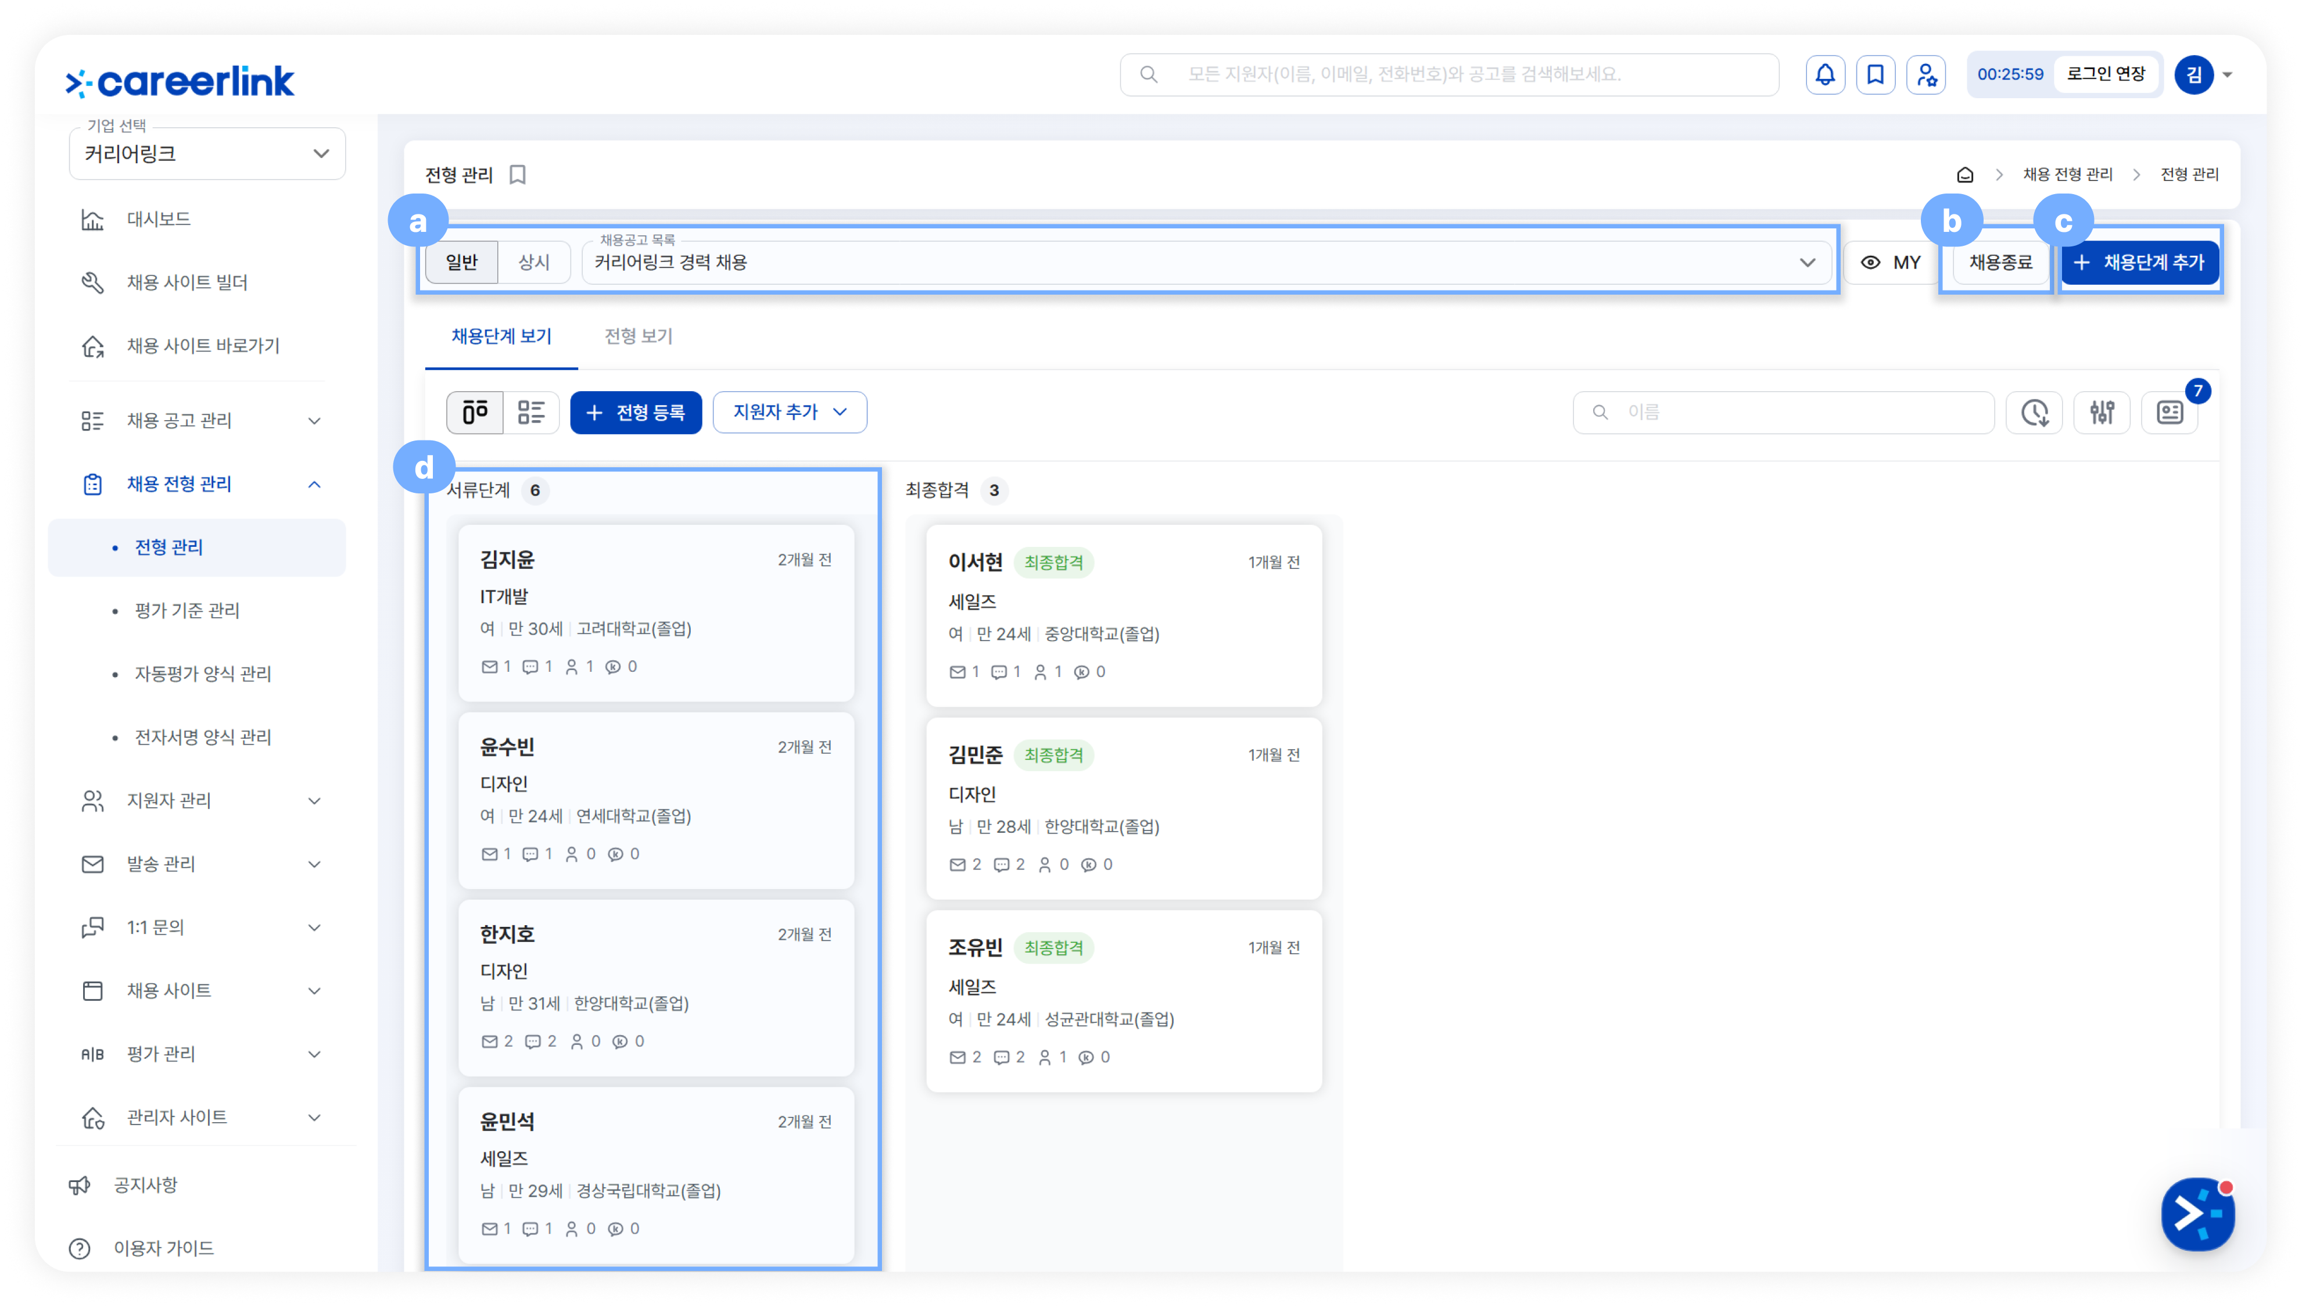Viewport: 2302px width, 1307px height.
Task: Open the 지원자 추가 dropdown
Action: click(789, 412)
